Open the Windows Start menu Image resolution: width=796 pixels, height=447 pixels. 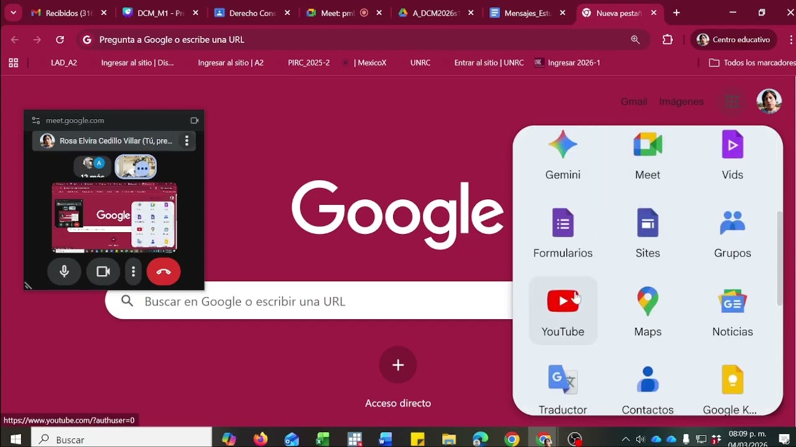click(16, 439)
